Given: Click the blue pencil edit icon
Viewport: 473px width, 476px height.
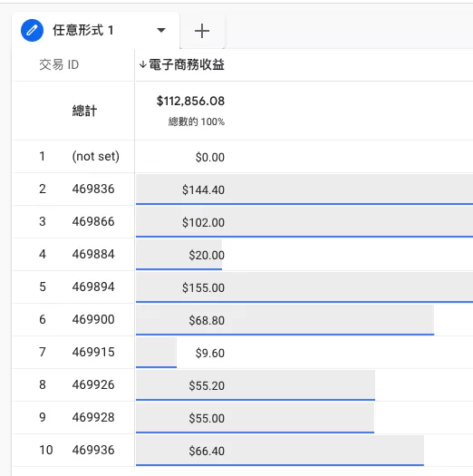Looking at the screenshot, I should coord(32,30).
